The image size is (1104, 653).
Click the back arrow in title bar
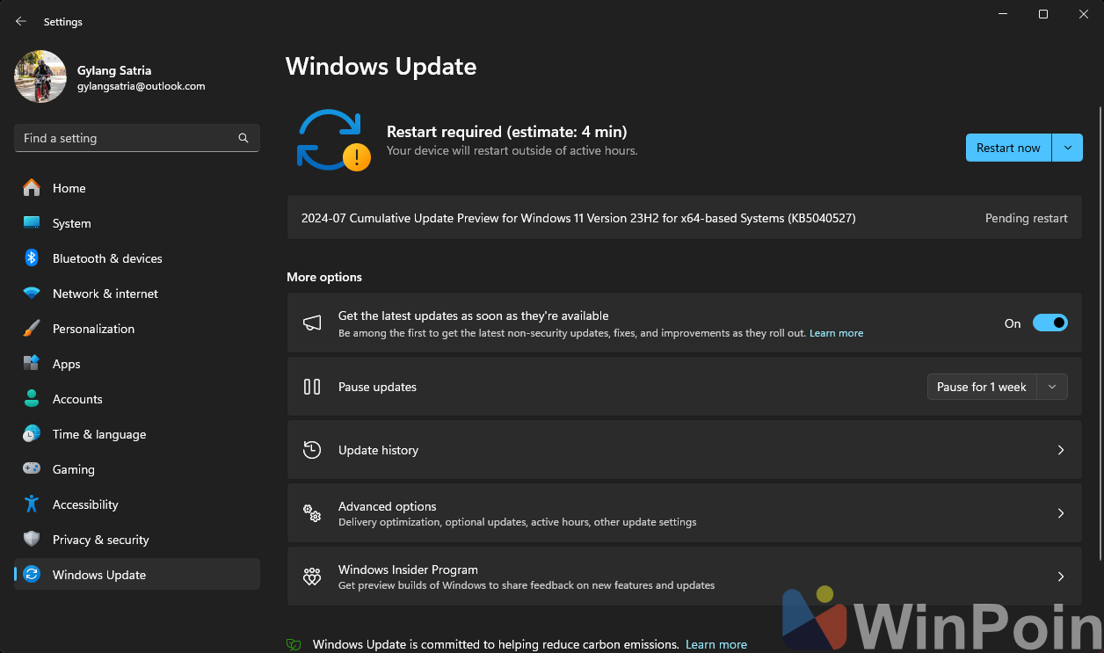tap(21, 21)
